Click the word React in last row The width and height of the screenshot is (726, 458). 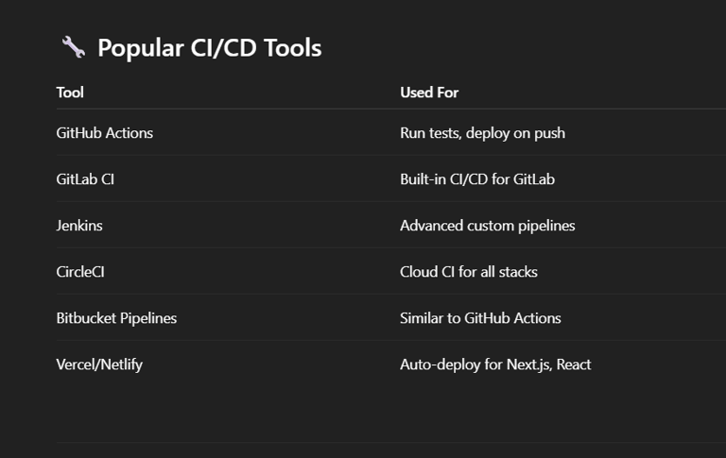tap(574, 365)
